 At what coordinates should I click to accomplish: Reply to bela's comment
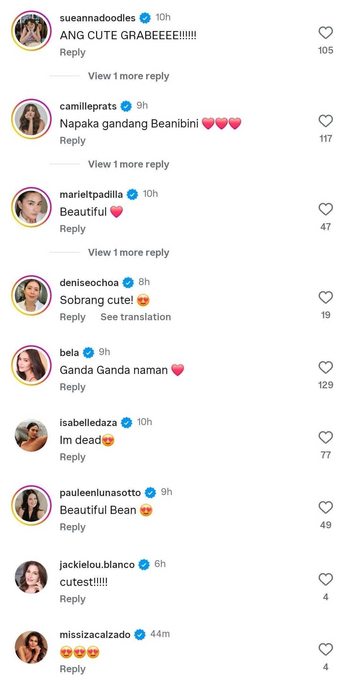[72, 387]
